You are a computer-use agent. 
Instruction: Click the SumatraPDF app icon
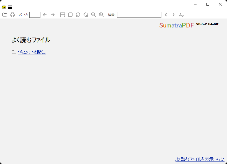point(4,7)
